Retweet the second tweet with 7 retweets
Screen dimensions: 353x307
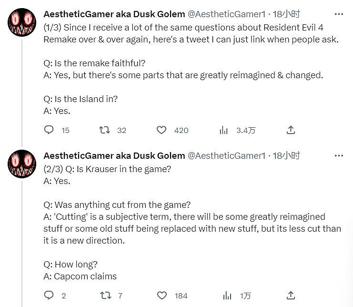tap(104, 296)
